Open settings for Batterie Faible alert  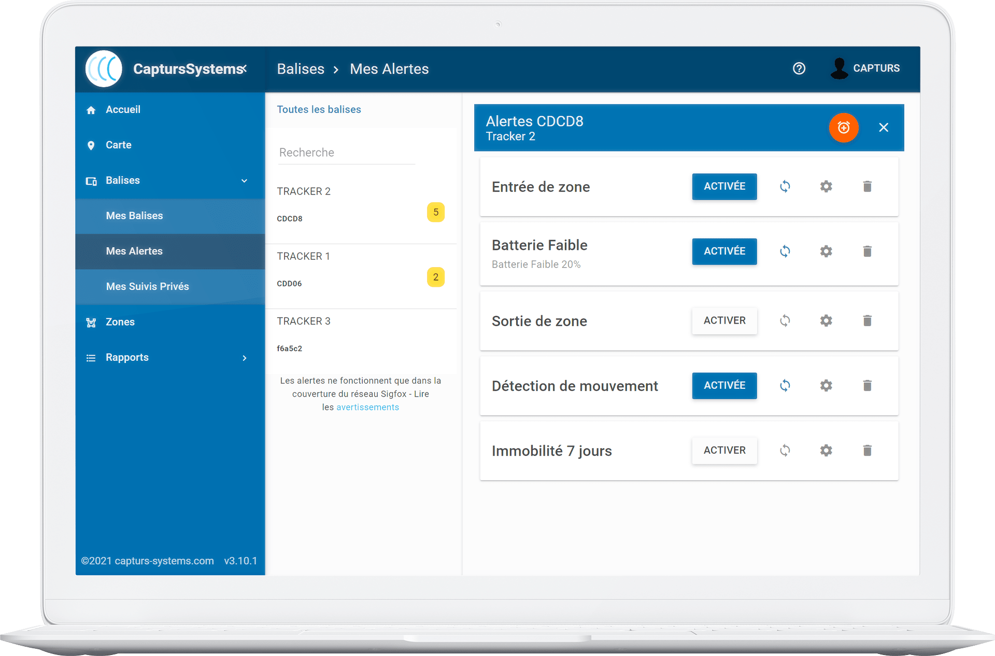[x=826, y=252]
